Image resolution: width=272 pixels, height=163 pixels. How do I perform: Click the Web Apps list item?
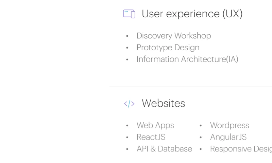pyautogui.click(x=155, y=125)
